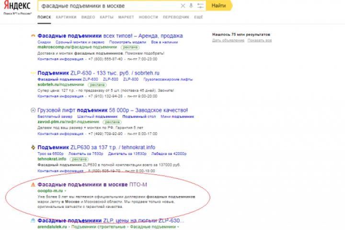
Task: Open search settings sliders icon
Action: 200,6
